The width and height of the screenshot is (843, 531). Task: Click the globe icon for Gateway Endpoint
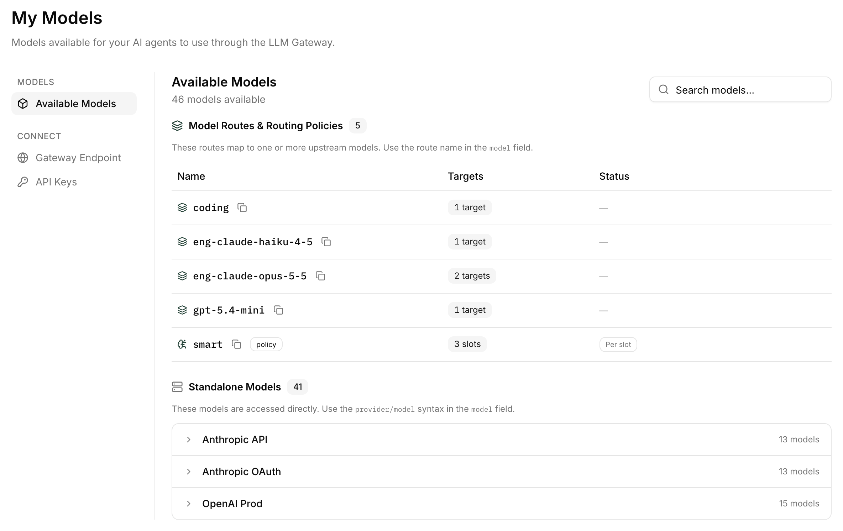coord(23,158)
